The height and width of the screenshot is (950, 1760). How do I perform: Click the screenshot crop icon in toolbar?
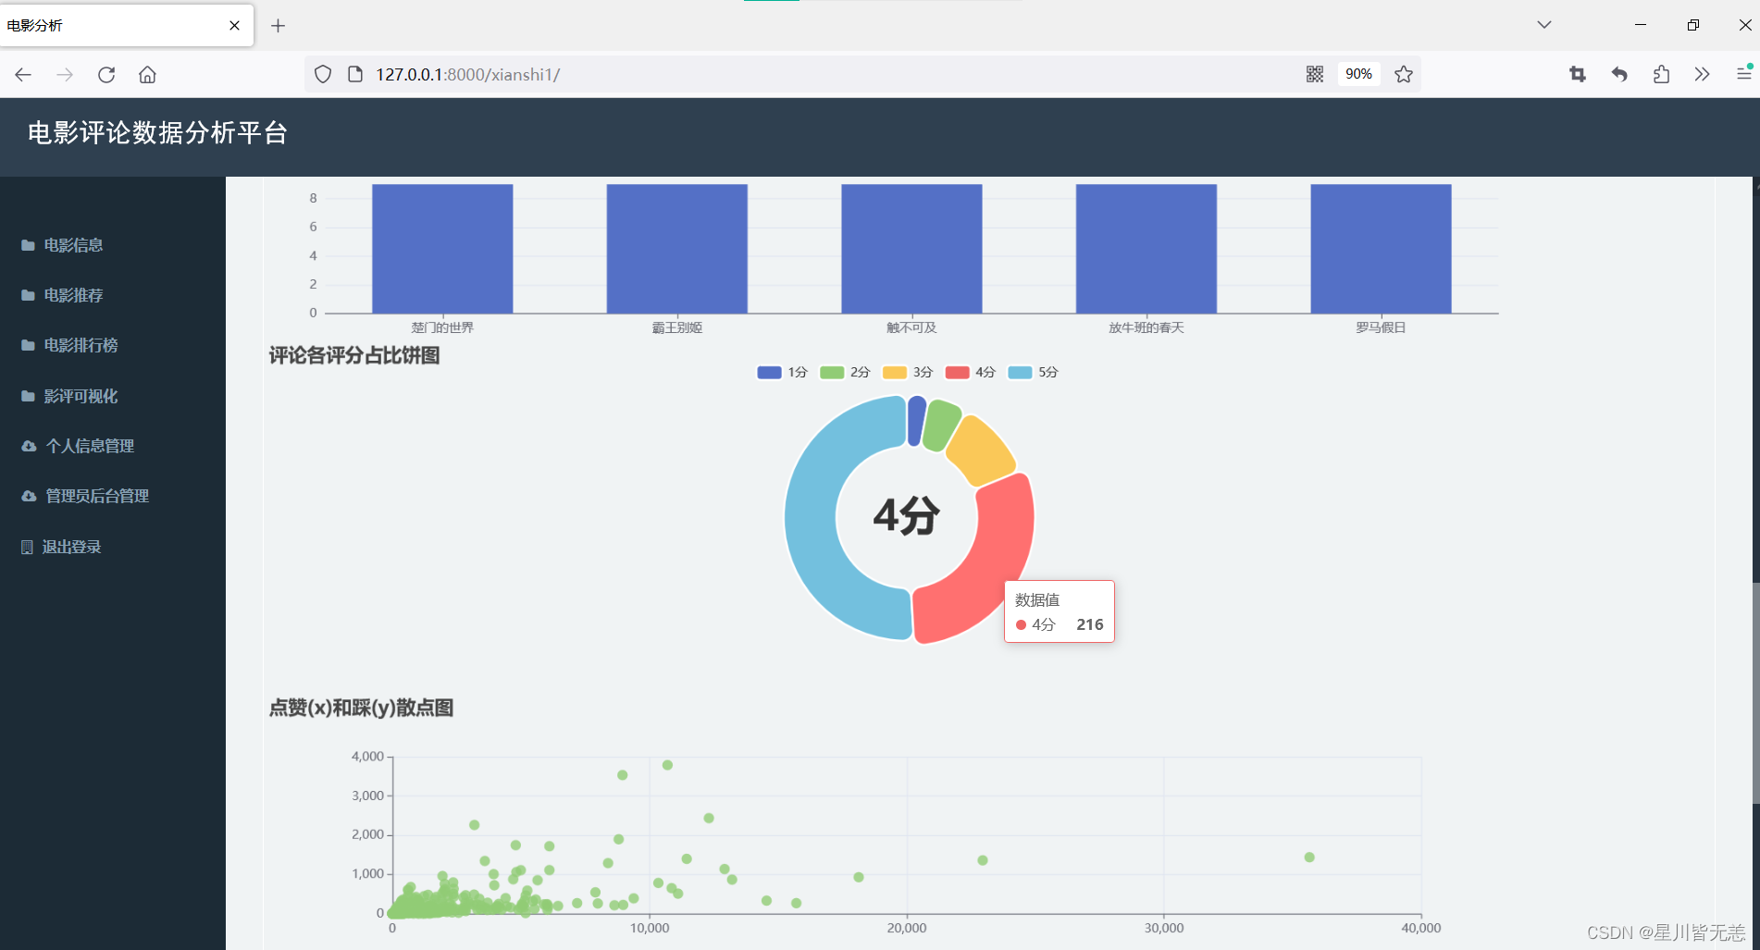click(x=1578, y=75)
